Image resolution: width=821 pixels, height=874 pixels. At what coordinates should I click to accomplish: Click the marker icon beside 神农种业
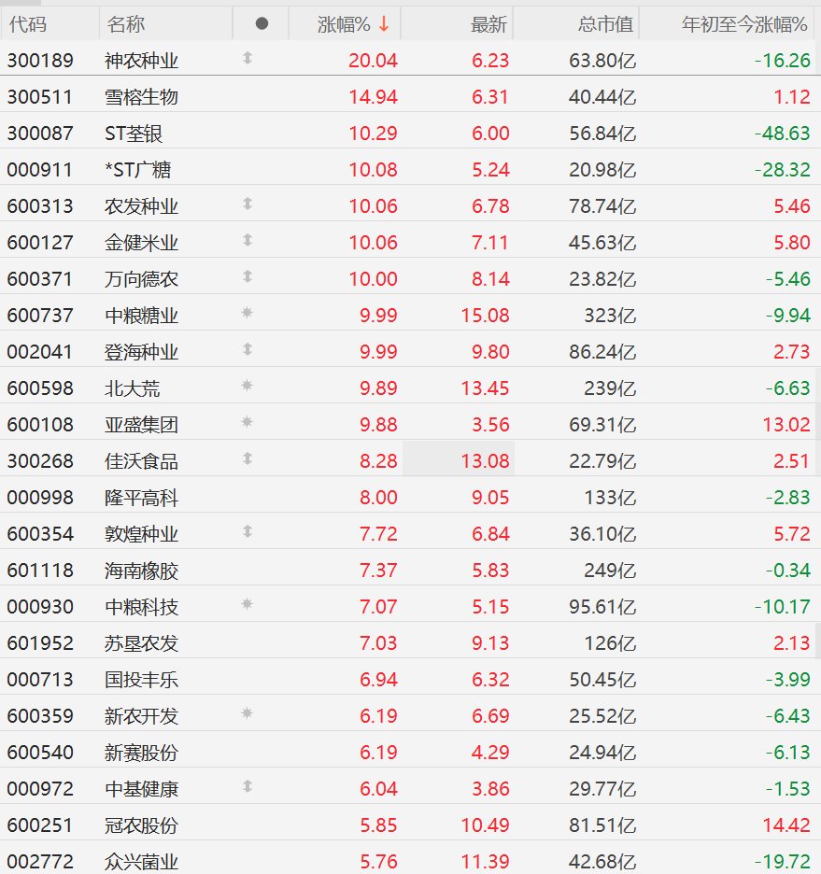pyautogui.click(x=248, y=58)
